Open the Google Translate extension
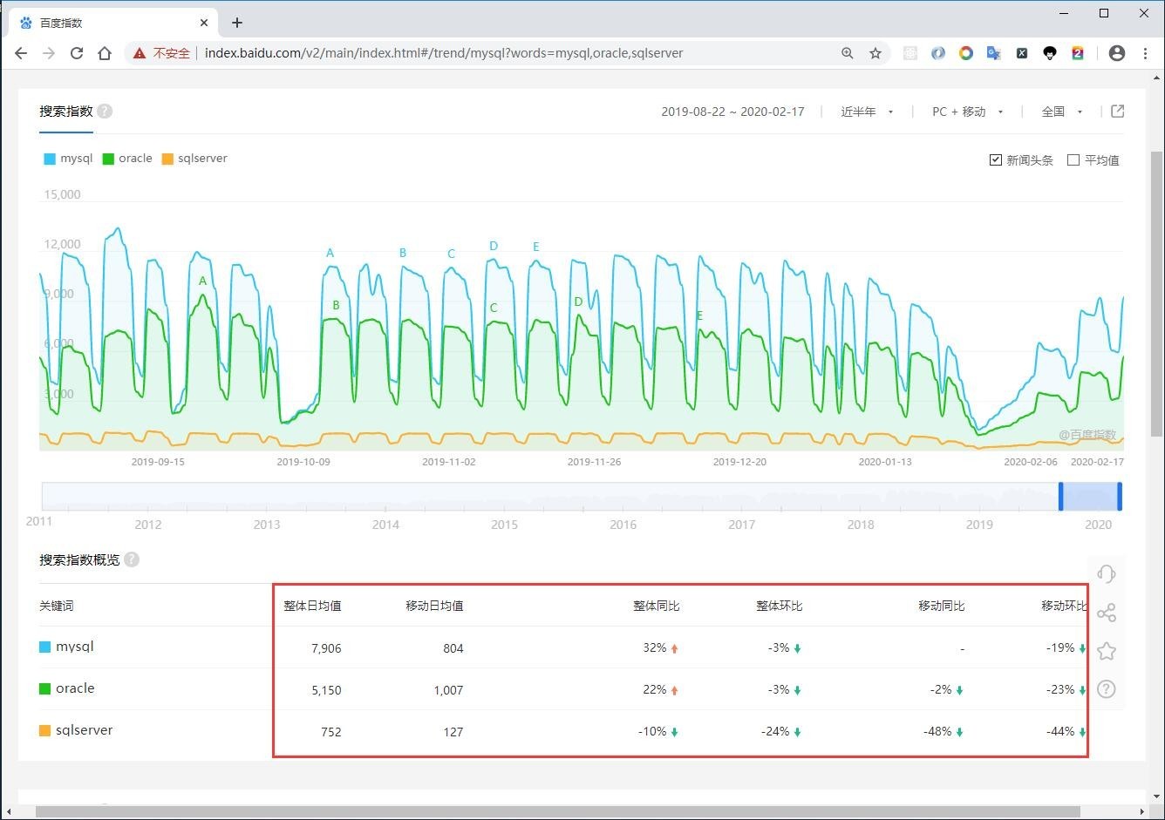The image size is (1165, 820). pos(993,53)
